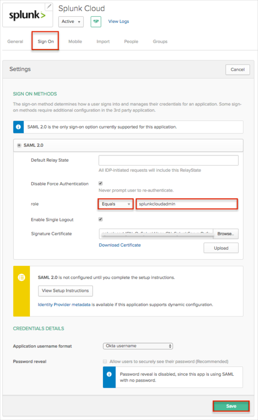
Task: Switch to the General tab
Action: click(15, 42)
